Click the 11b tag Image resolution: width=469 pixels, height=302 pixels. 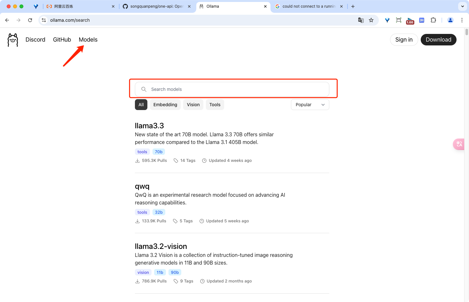click(160, 273)
